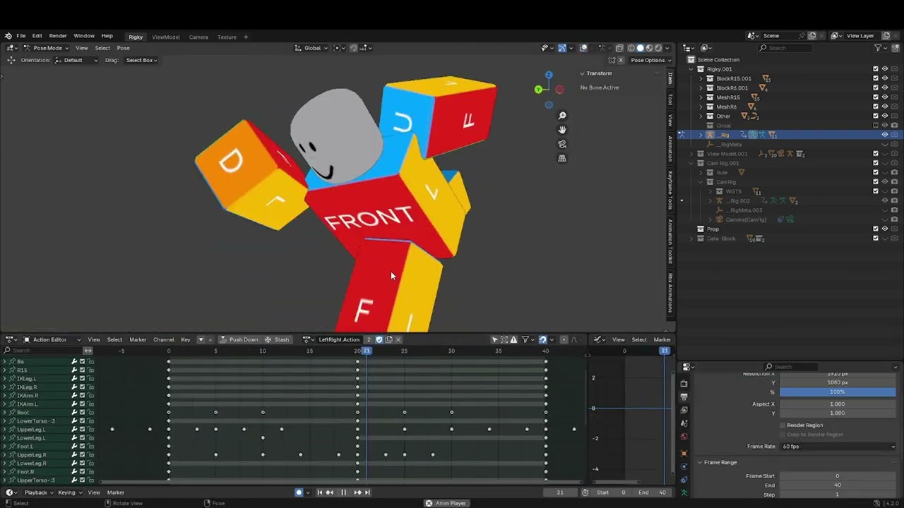Switch to the ViewModel workspace tab
Screen dimensions: 904x508
pos(166,37)
